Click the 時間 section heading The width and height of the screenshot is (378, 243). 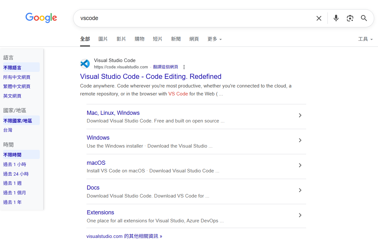click(x=9, y=145)
